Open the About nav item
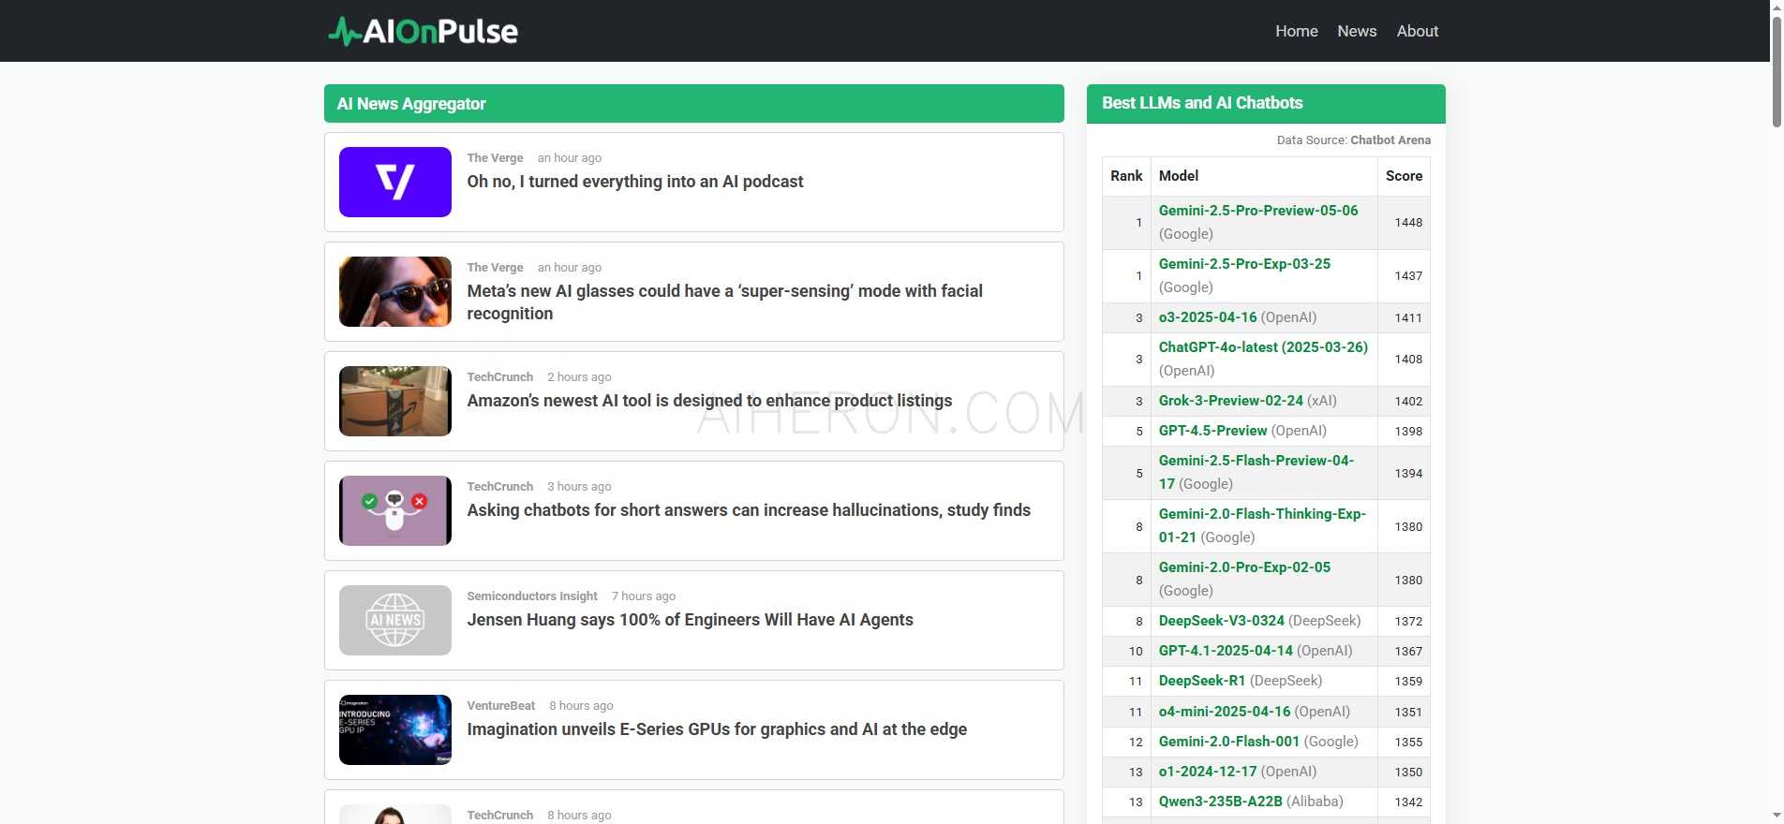This screenshot has height=824, width=1784. 1417,31
